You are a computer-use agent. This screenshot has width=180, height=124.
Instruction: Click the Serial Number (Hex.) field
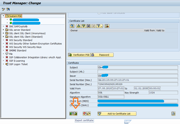(x=138, y=80)
